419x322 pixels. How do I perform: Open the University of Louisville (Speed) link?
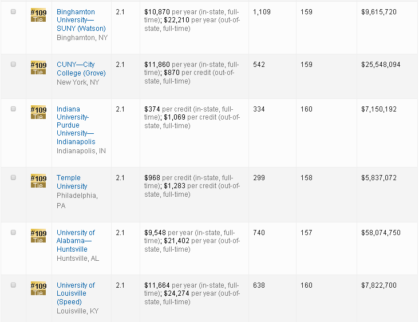(76, 293)
